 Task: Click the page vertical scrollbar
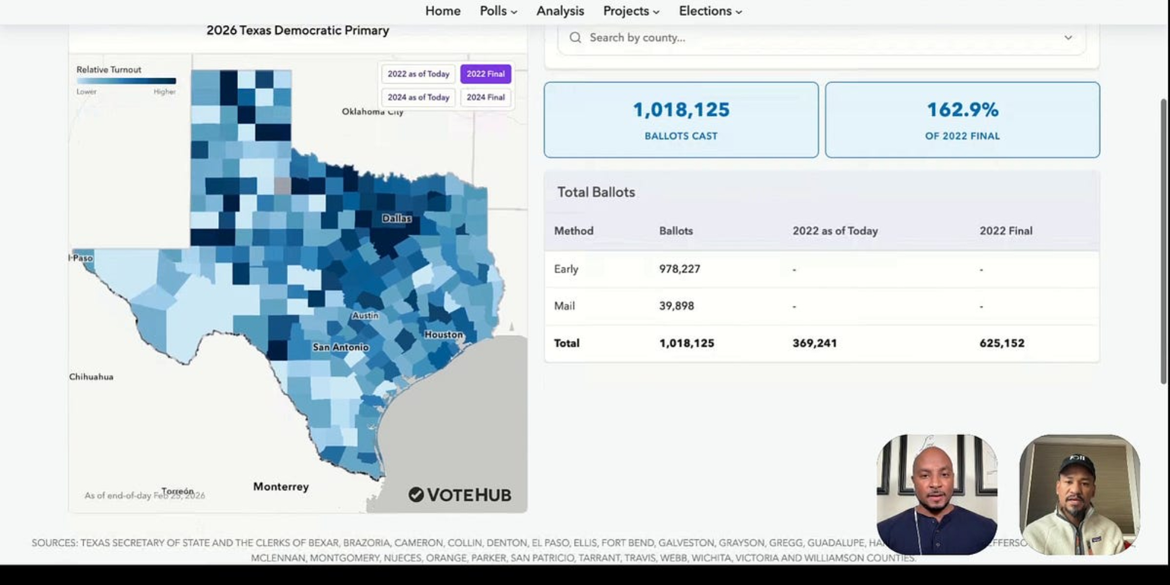point(1164,240)
